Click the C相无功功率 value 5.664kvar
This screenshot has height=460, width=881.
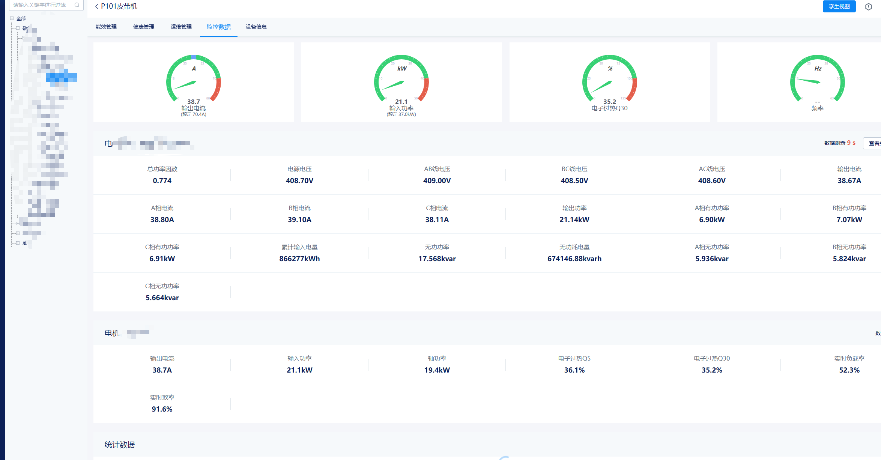(x=162, y=298)
